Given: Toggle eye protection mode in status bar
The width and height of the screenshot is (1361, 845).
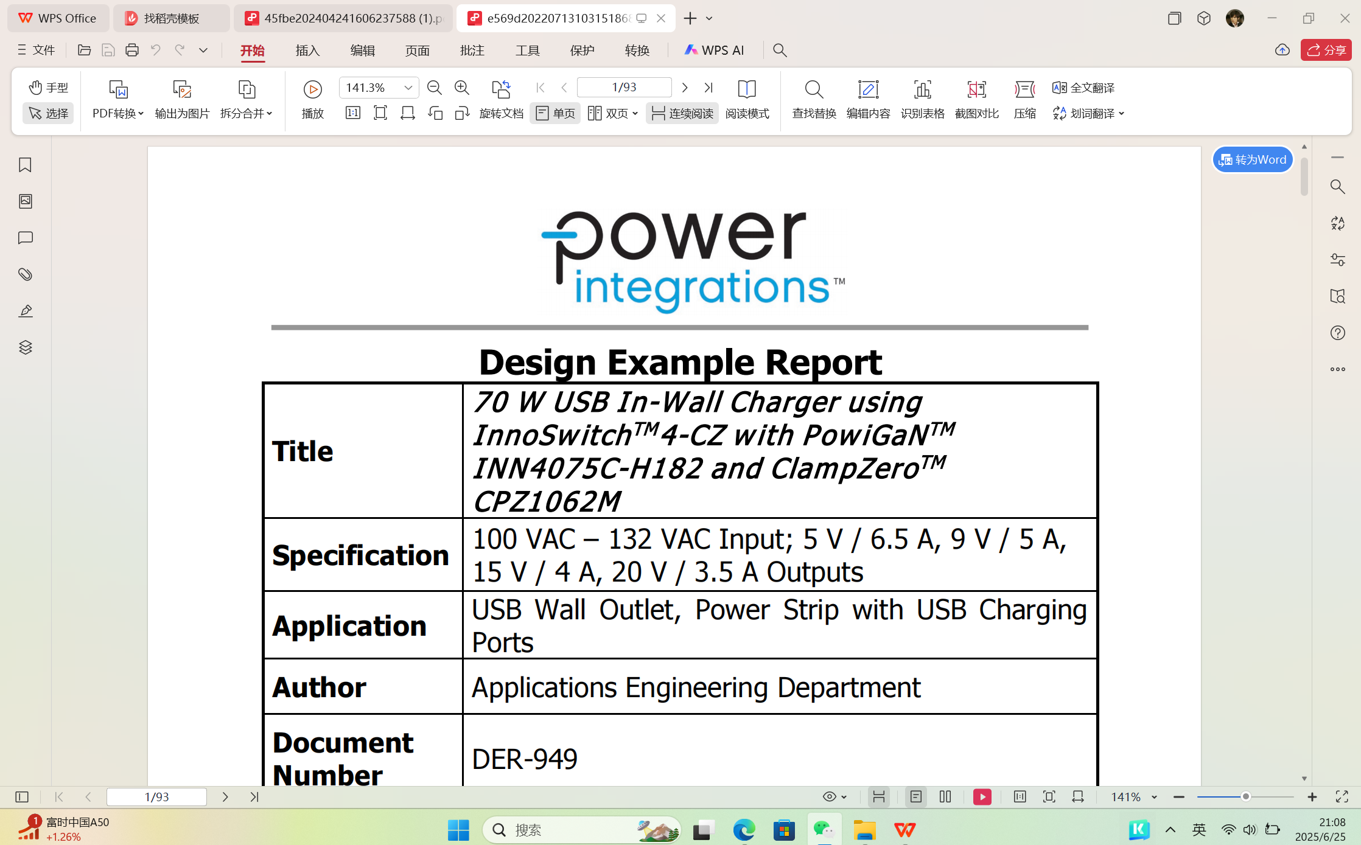Looking at the screenshot, I should coord(829,797).
